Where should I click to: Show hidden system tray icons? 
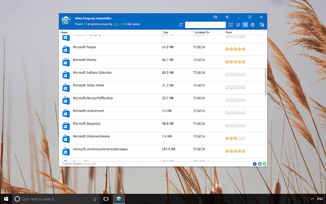[x=312, y=199]
